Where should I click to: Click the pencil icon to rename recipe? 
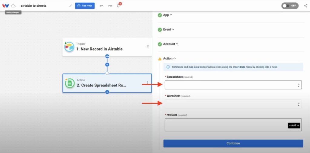(71, 6)
